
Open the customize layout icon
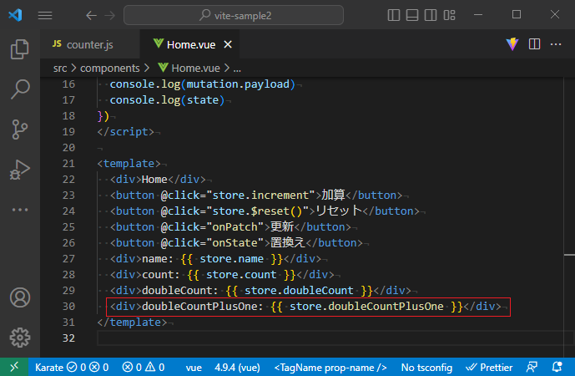pos(449,15)
